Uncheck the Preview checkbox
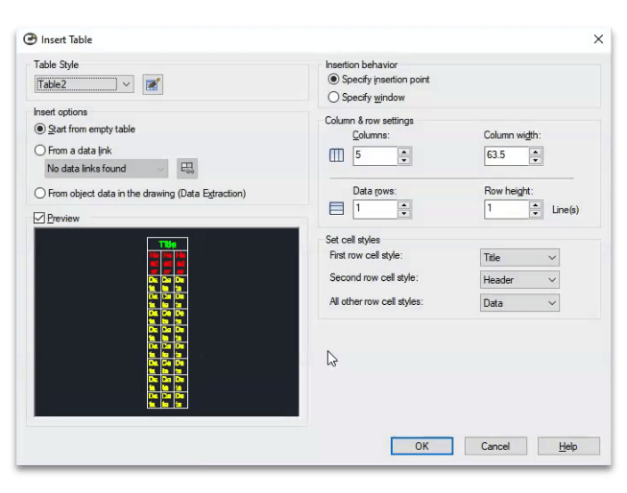 [39, 218]
